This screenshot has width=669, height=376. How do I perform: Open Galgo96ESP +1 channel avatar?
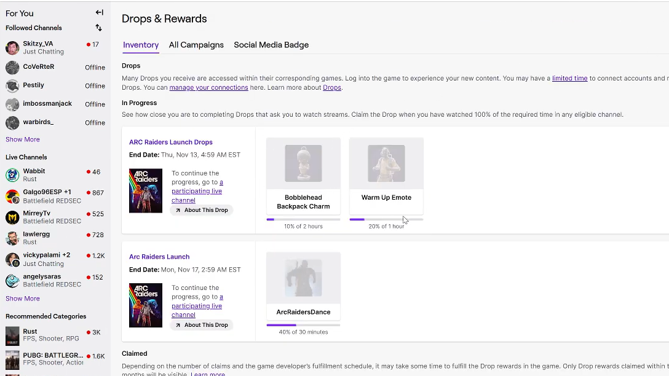click(x=12, y=196)
